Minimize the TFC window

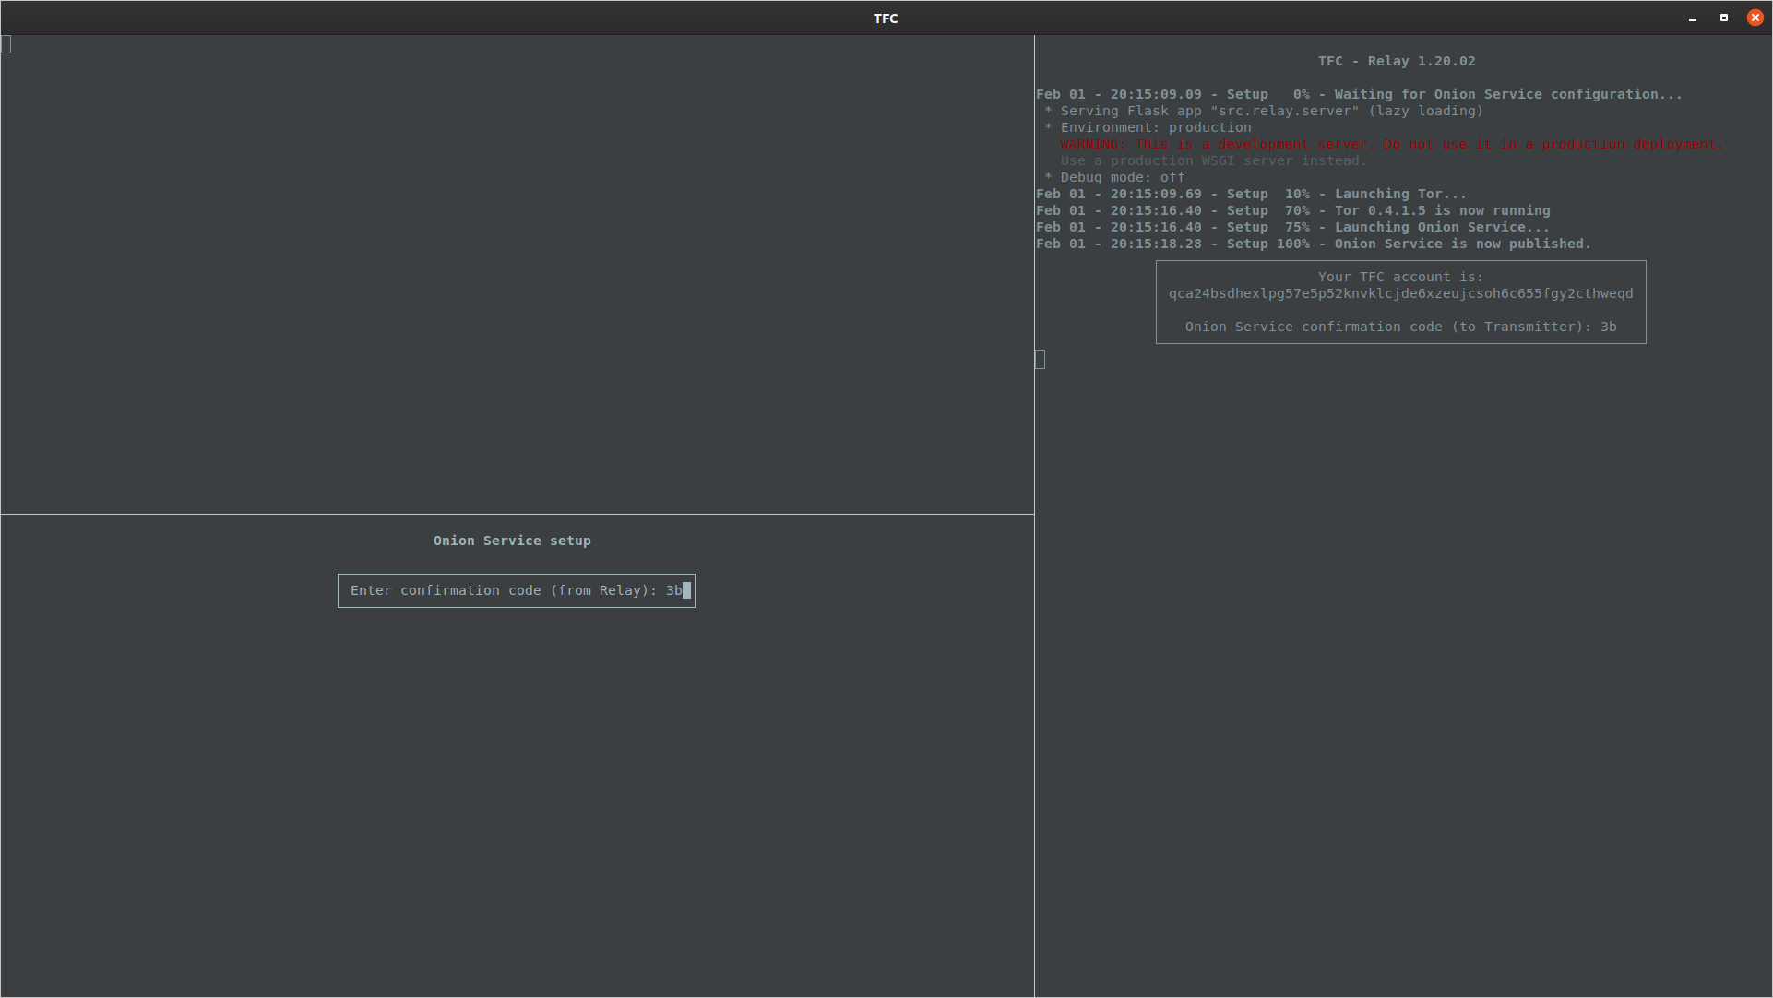tap(1693, 18)
